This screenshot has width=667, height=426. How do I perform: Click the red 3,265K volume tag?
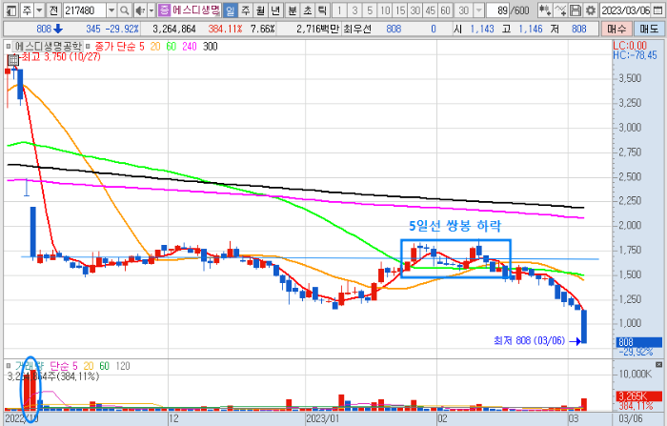[x=639, y=396]
